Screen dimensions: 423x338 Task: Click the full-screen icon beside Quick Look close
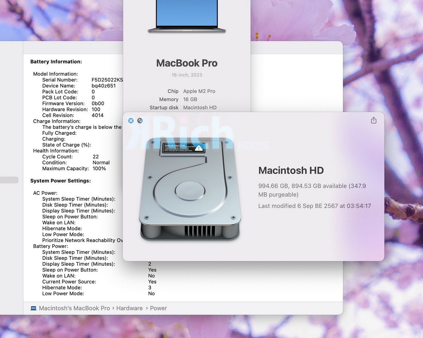click(x=140, y=120)
